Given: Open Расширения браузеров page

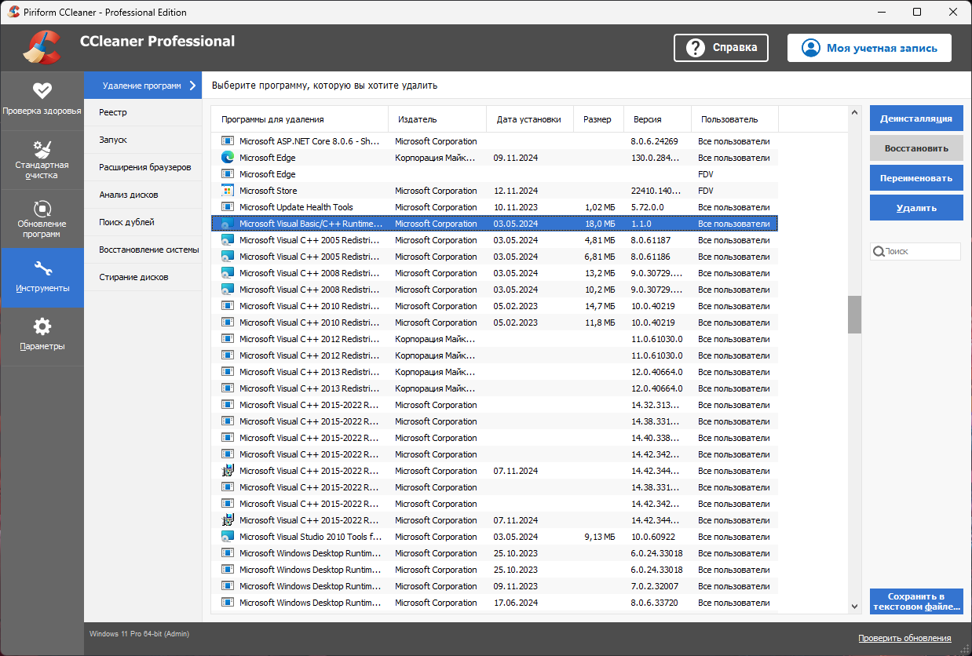Looking at the screenshot, I should click(x=143, y=167).
